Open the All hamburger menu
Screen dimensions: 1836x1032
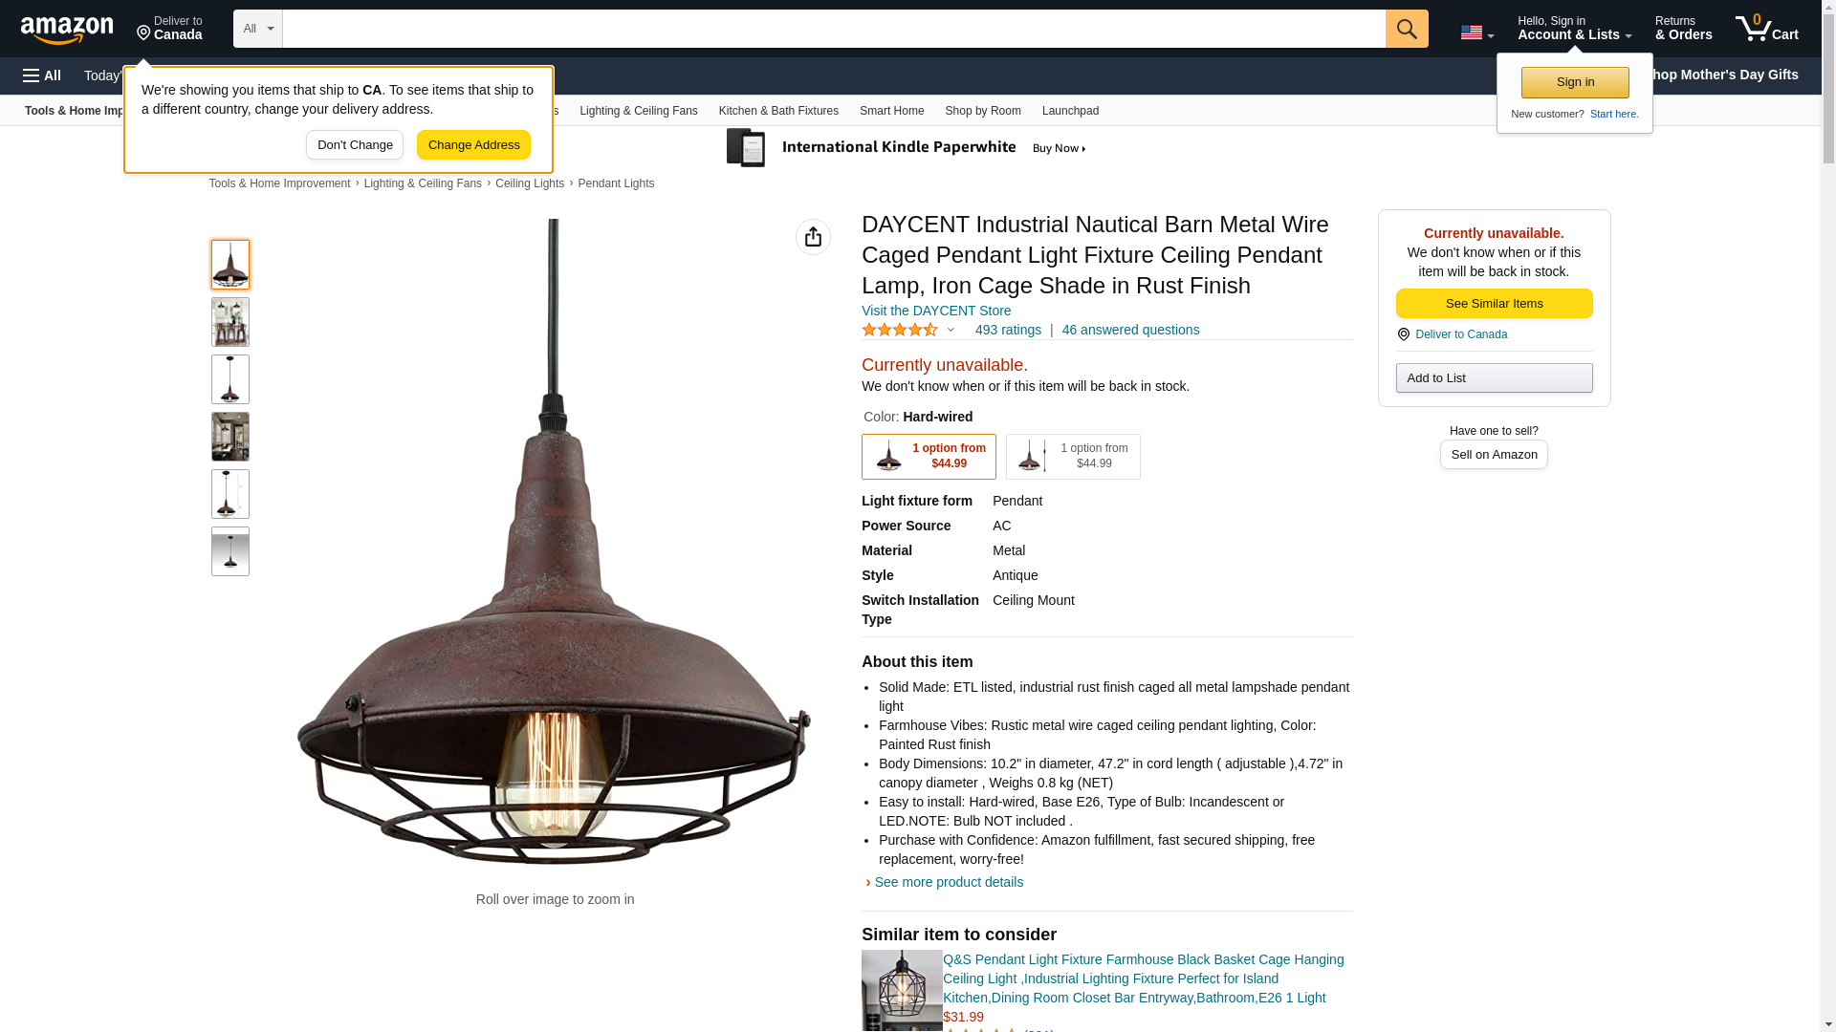42,75
